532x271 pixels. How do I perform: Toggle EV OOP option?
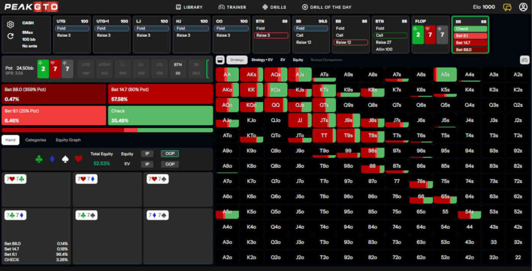point(169,164)
